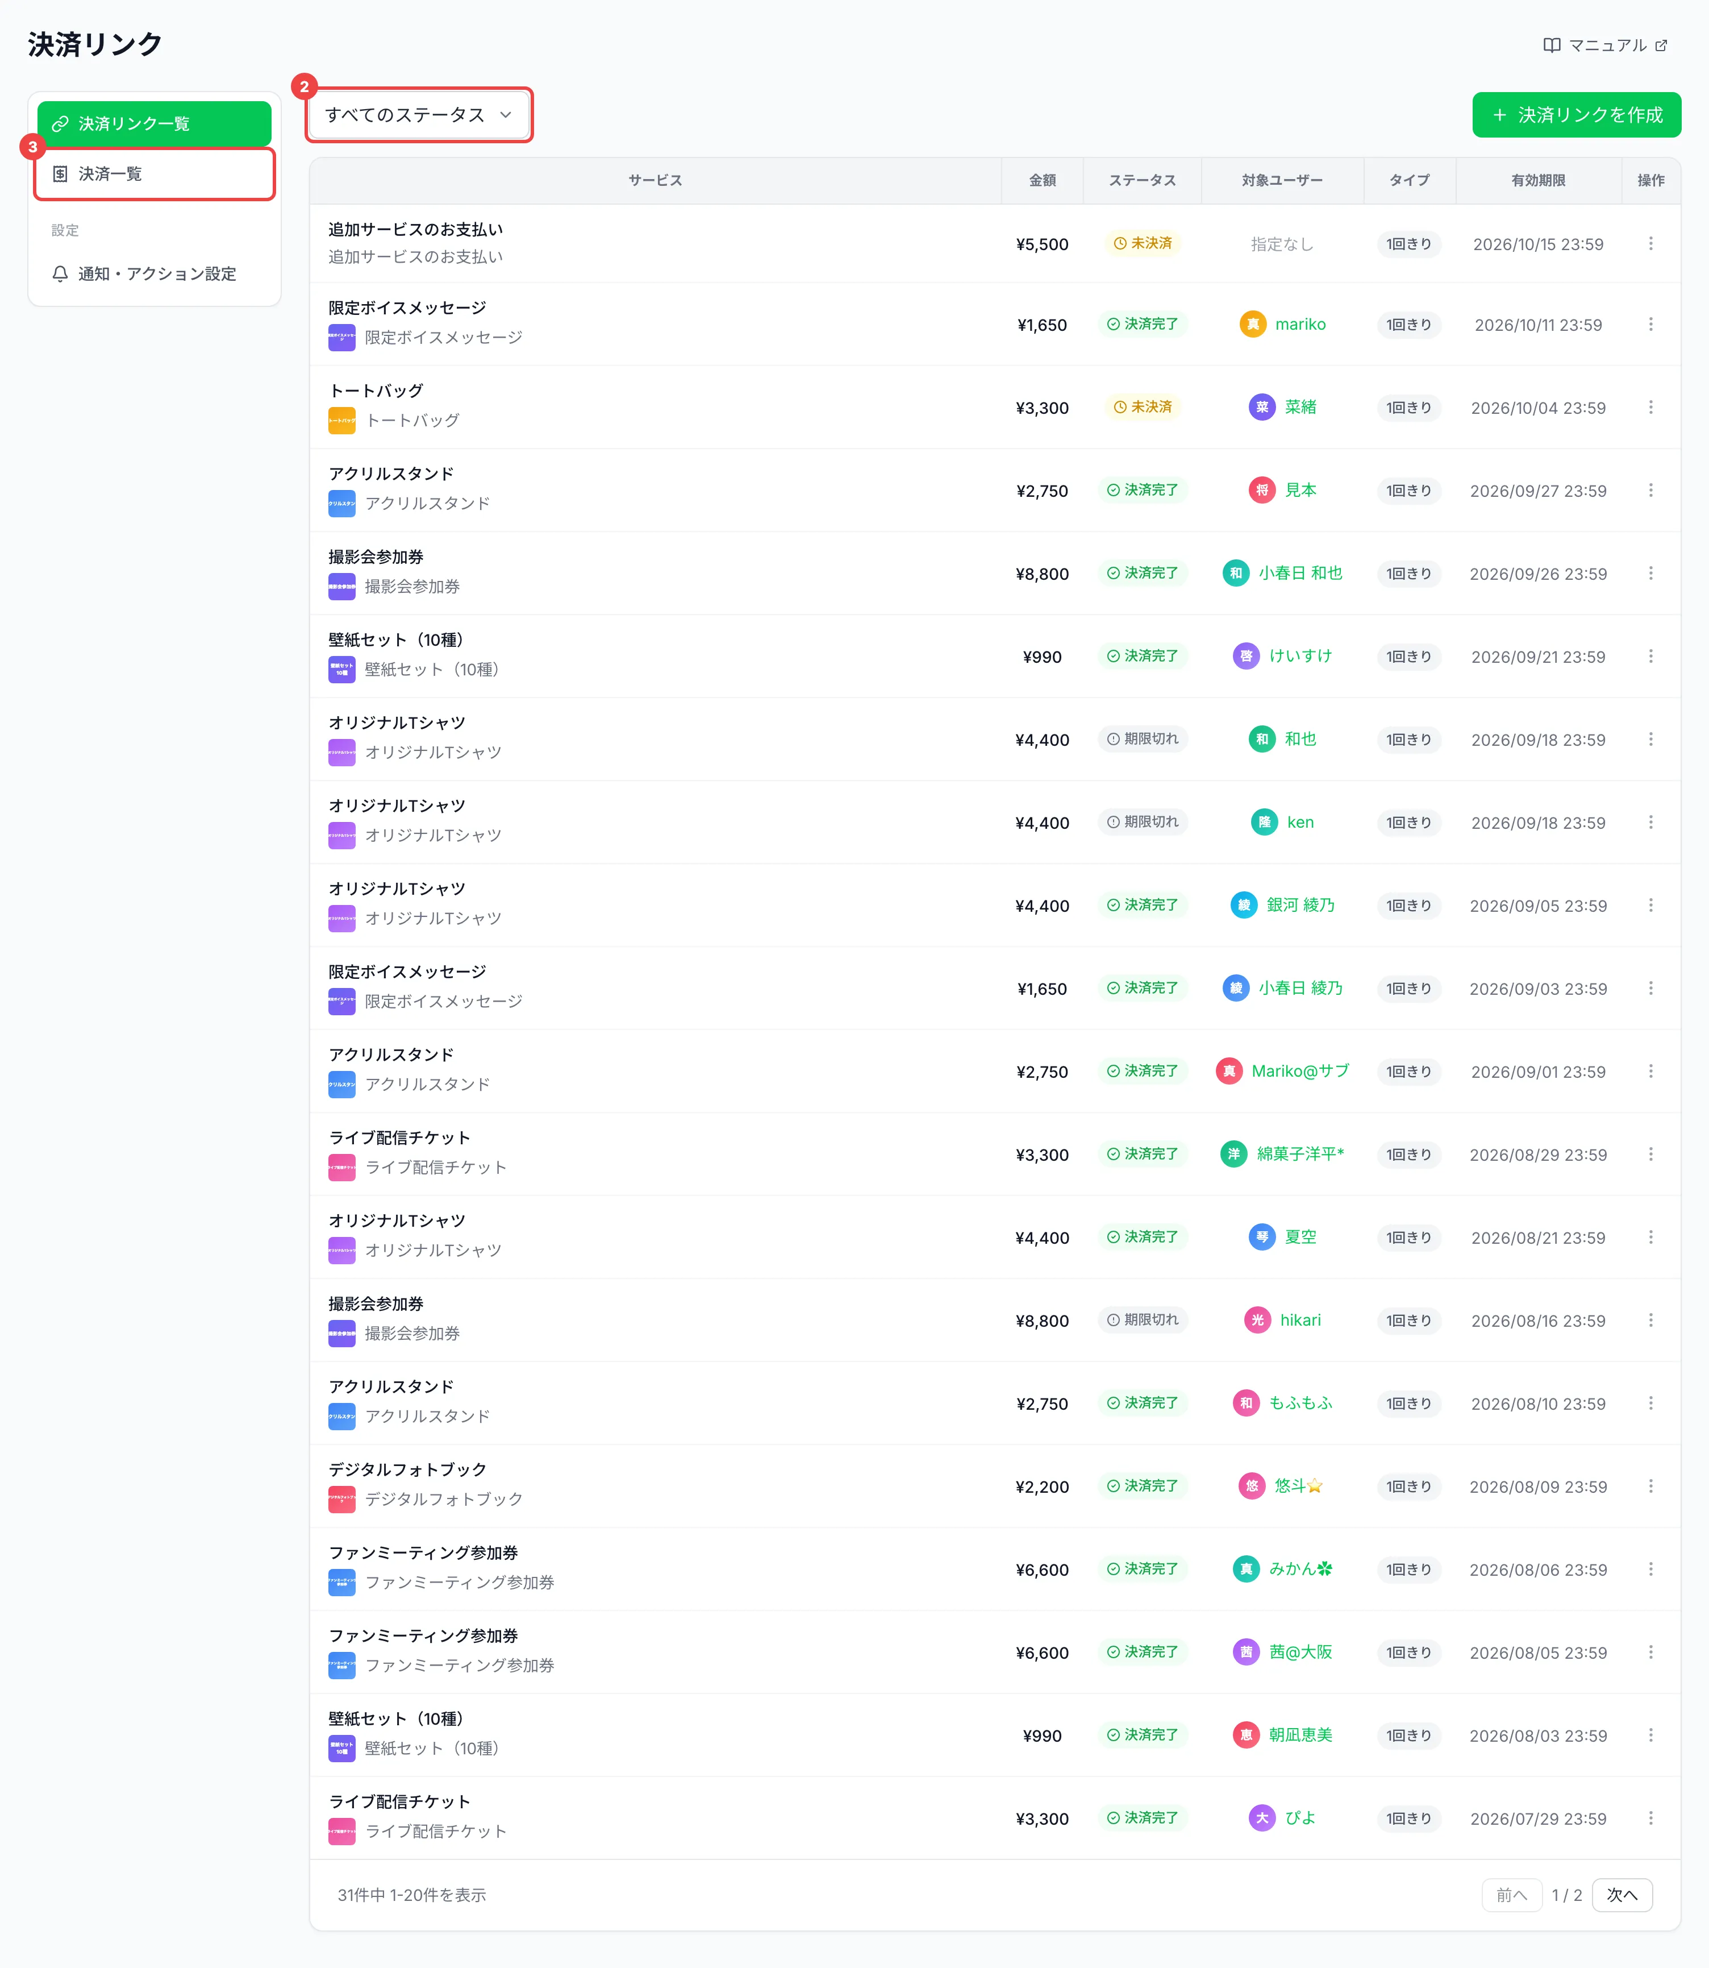Open user 茜@大阪's profile link
Screen dimensions: 1709x1968
1300,1653
